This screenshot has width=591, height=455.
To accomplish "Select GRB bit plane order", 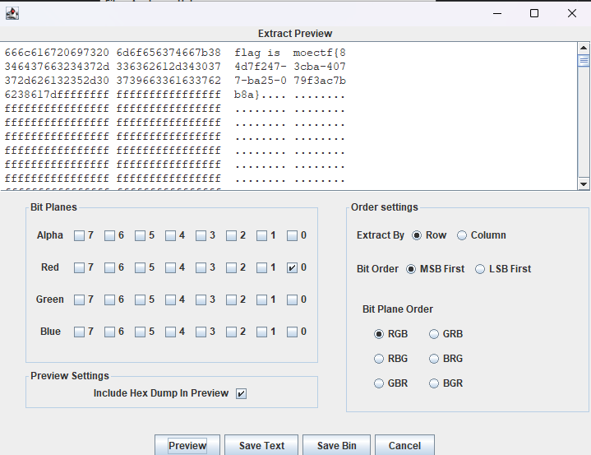I will 435,334.
